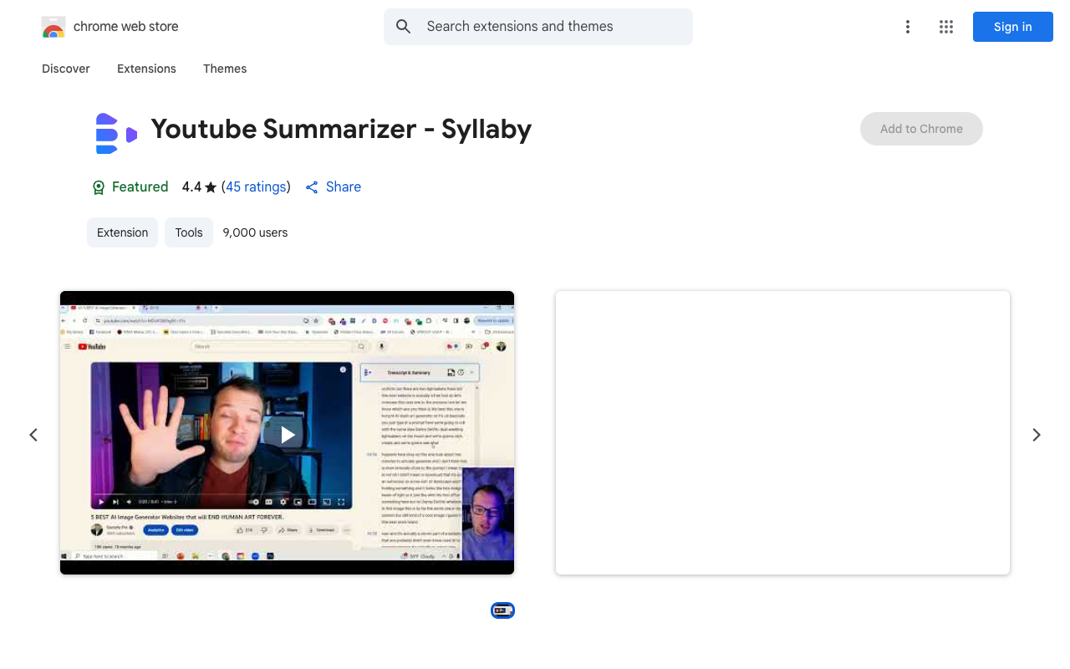Click the blank second screenshot slide

coord(782,432)
